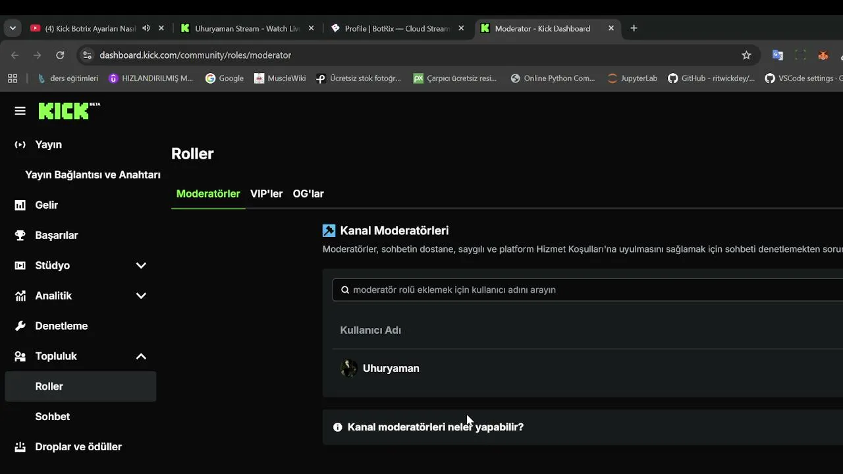The height and width of the screenshot is (474, 843).
Task: Open the apps grid in bookmarks bar
Action: tap(13, 78)
